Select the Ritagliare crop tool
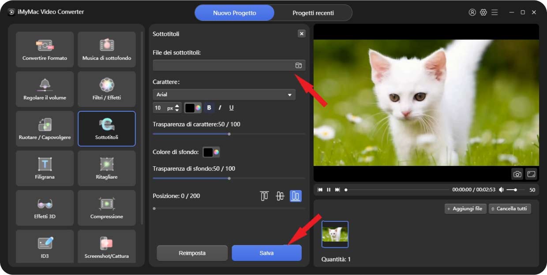The image size is (547, 275). coord(107,168)
